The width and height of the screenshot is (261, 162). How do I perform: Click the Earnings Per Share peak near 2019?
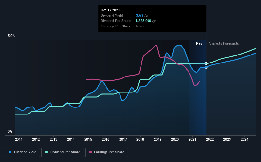point(156,45)
